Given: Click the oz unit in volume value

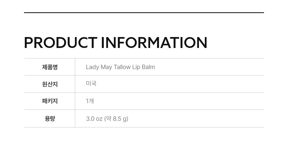Looking at the screenshot, I should (99, 119).
